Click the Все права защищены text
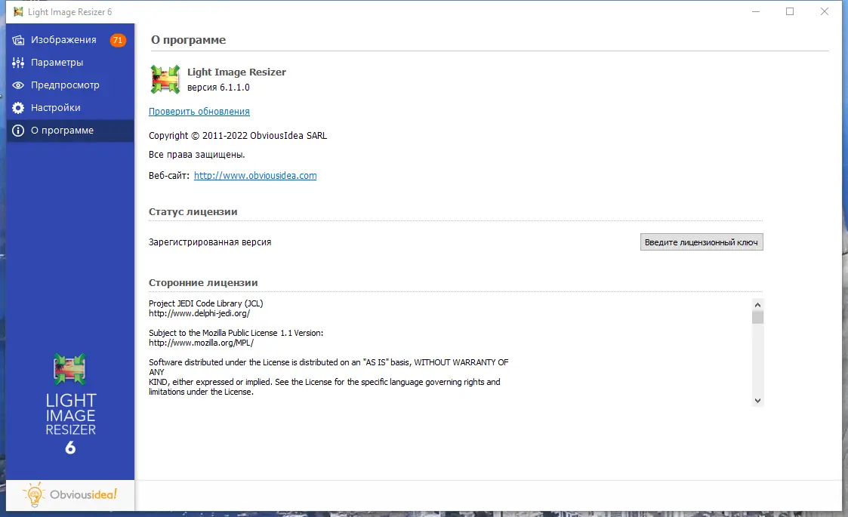848x517 pixels. coord(197,155)
